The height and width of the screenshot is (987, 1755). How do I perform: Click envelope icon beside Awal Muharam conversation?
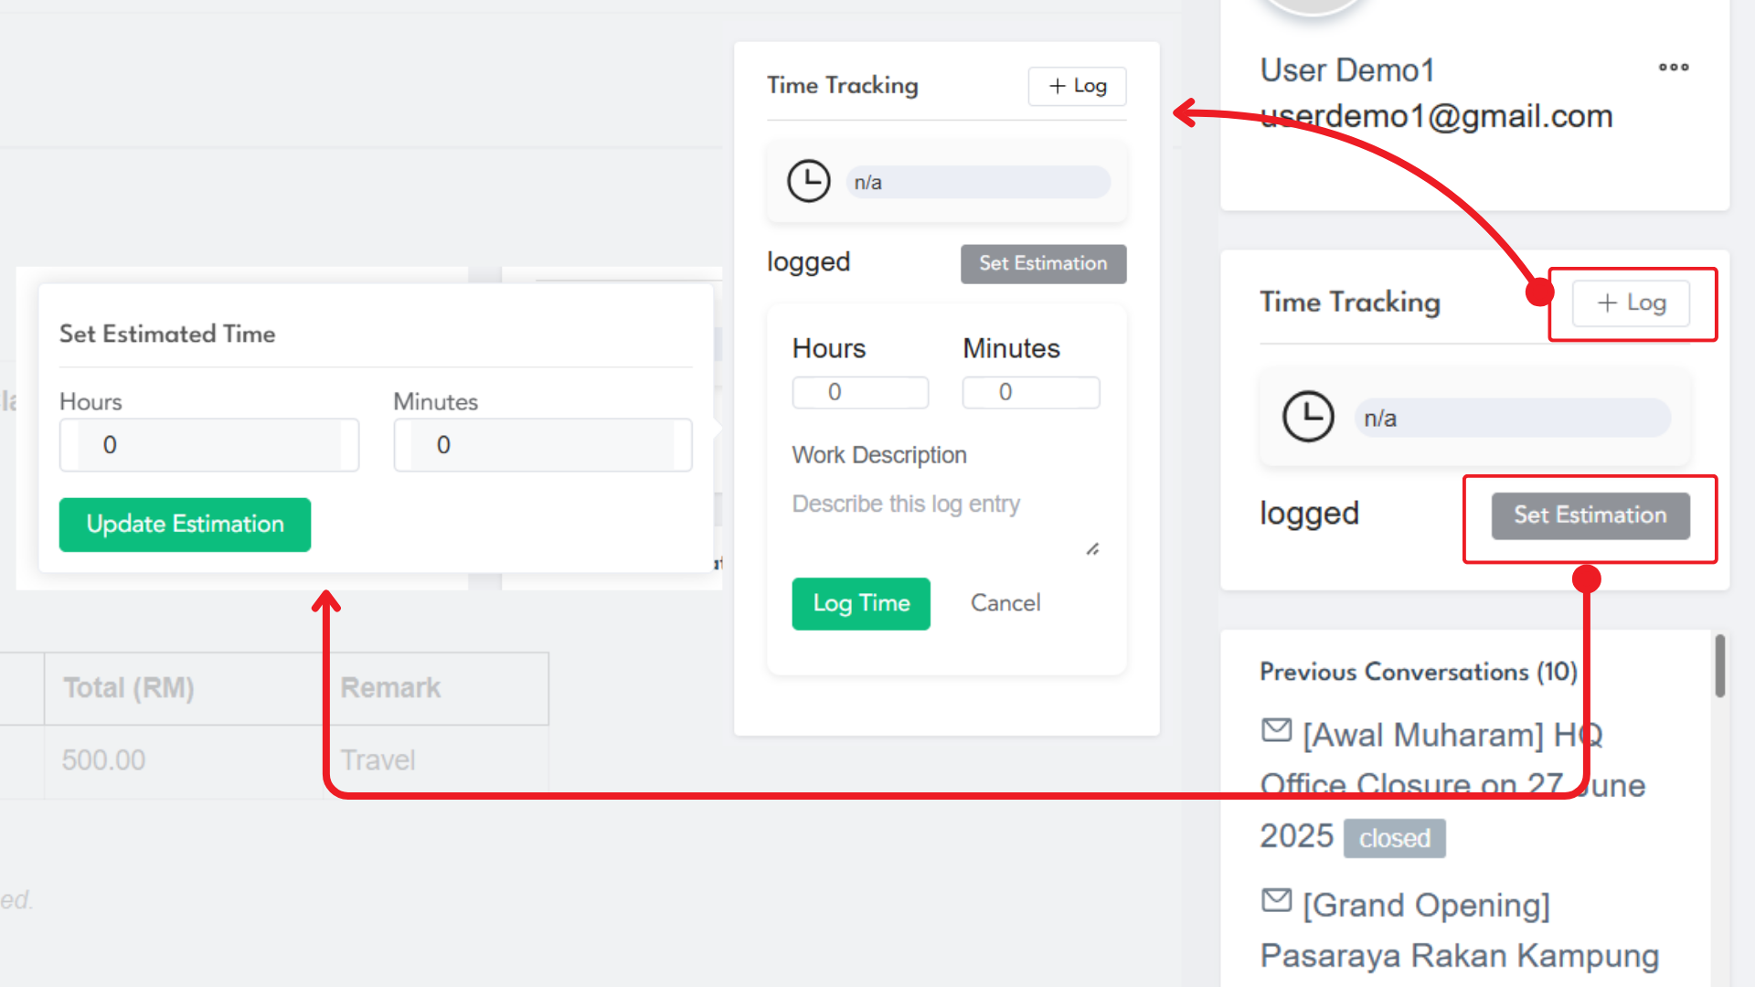[x=1276, y=730]
